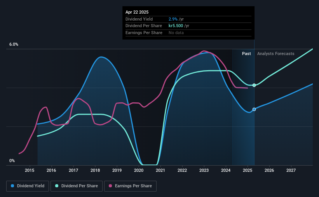Click the pink Earnings Per Share legend dot

point(110,186)
